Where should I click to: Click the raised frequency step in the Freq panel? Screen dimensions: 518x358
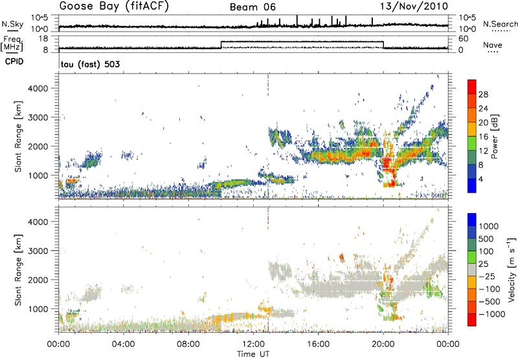[302, 41]
